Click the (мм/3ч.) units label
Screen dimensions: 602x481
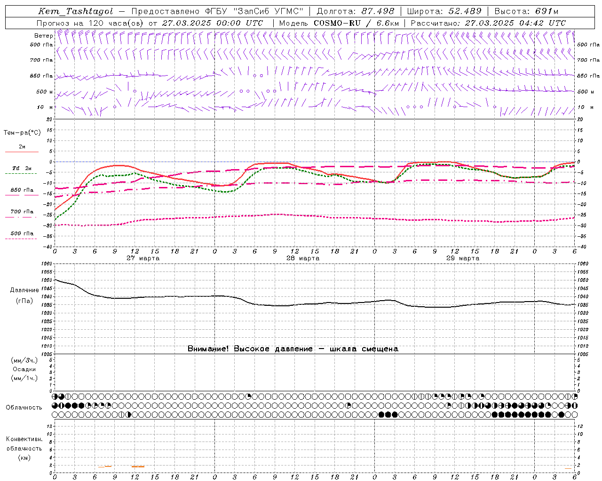pos(24,360)
